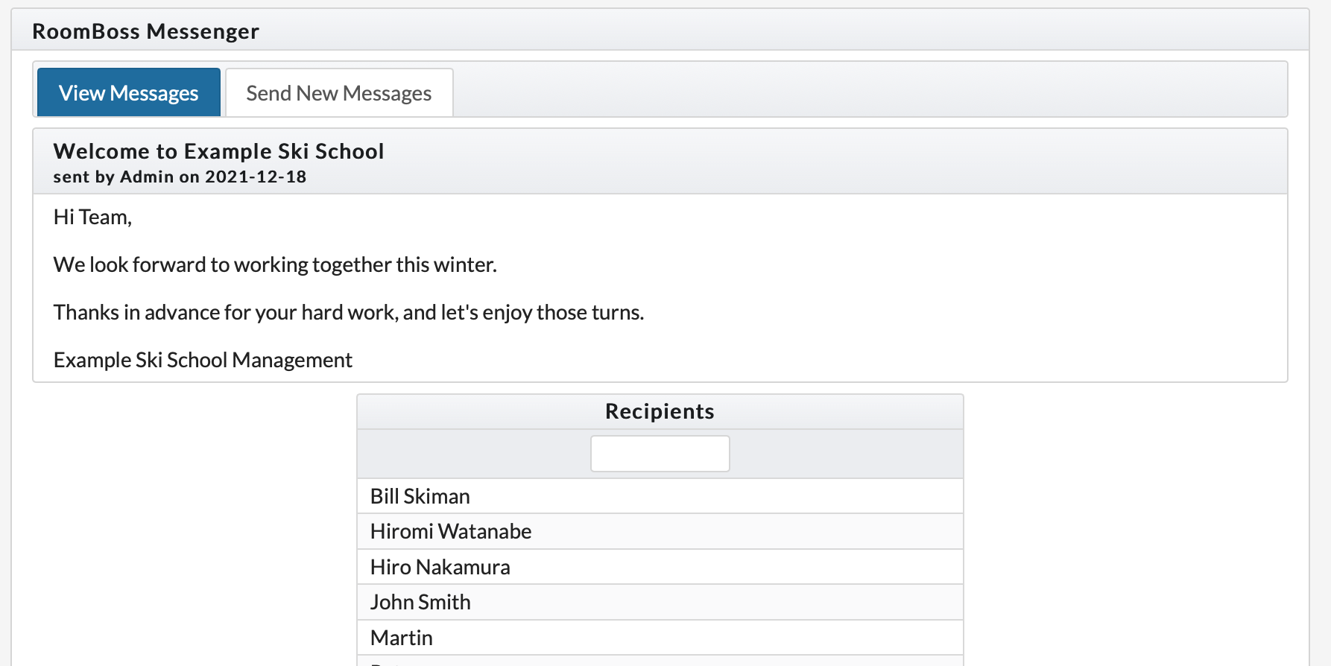Click the sent by Admin date line

click(180, 177)
